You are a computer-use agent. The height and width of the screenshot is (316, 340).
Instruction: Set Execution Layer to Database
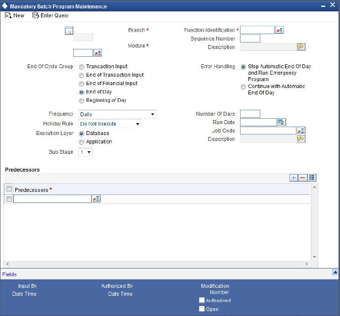point(81,134)
